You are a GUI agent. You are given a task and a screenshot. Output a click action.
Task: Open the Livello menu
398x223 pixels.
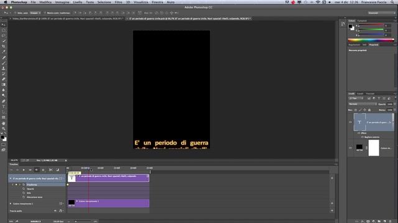pos(77,2)
